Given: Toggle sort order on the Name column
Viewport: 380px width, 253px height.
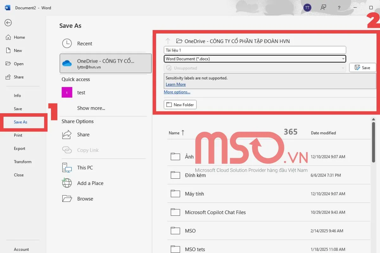Looking at the screenshot, I should pyautogui.click(x=174, y=133).
